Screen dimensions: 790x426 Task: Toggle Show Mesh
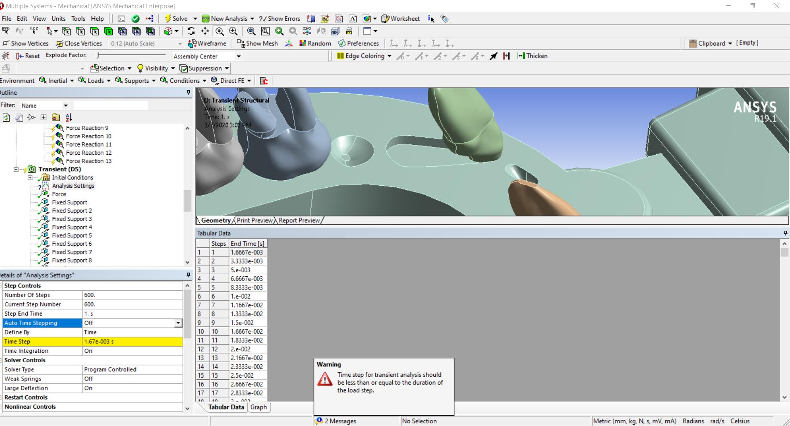point(257,43)
